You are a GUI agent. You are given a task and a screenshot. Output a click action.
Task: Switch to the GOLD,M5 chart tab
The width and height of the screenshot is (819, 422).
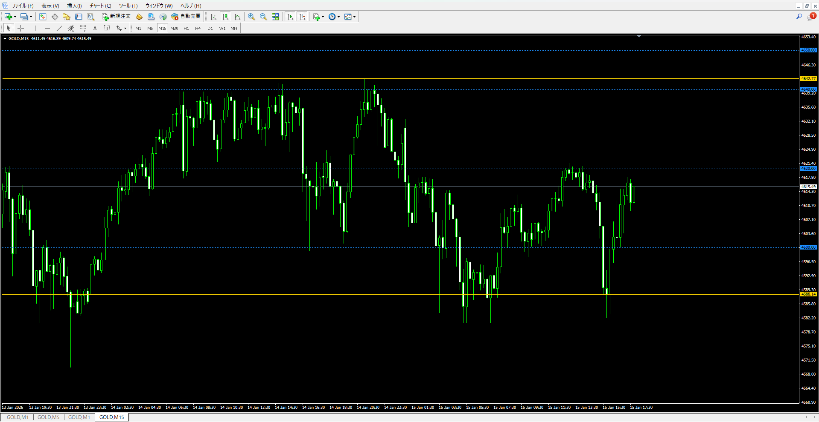49,417
